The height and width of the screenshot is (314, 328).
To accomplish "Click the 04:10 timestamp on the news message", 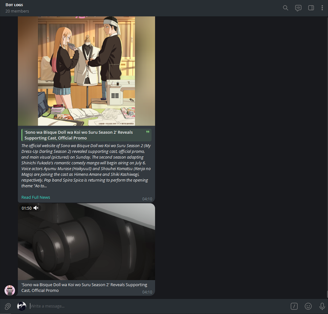I will coord(147,199).
